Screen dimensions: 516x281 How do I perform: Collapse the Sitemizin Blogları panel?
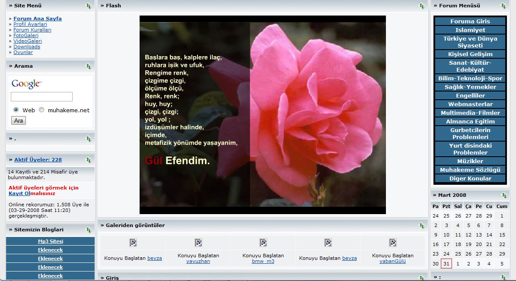[x=89, y=230]
